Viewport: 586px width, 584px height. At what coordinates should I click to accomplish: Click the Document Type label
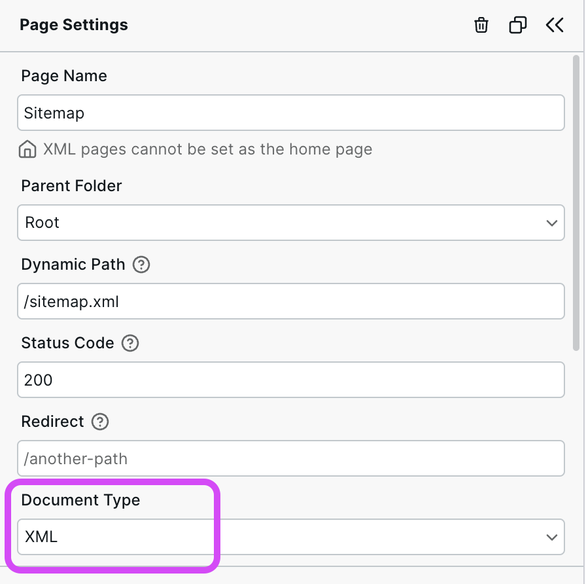point(80,500)
